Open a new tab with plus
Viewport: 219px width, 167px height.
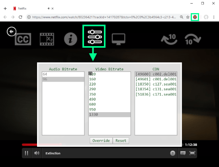coord(5,8)
